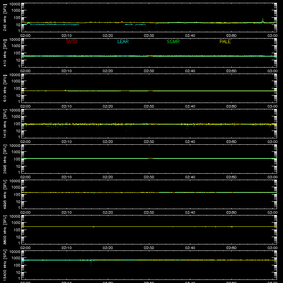Click the 02:30 label under the 8800 MHz plot
Screen dimensions: 283x283
point(149,248)
